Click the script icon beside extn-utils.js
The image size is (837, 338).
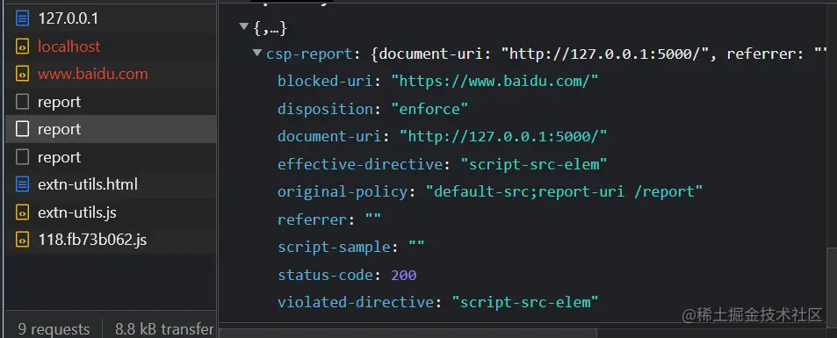[x=22, y=212]
